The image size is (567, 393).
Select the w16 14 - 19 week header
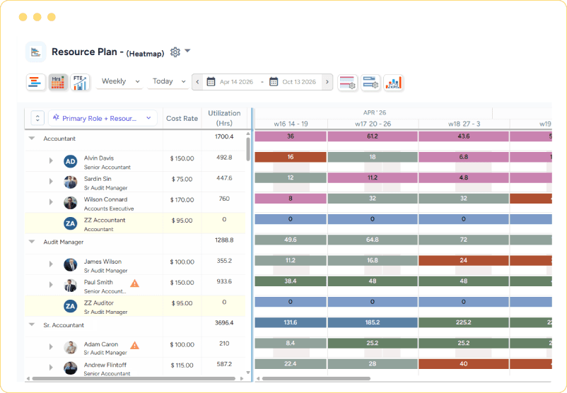coord(291,124)
